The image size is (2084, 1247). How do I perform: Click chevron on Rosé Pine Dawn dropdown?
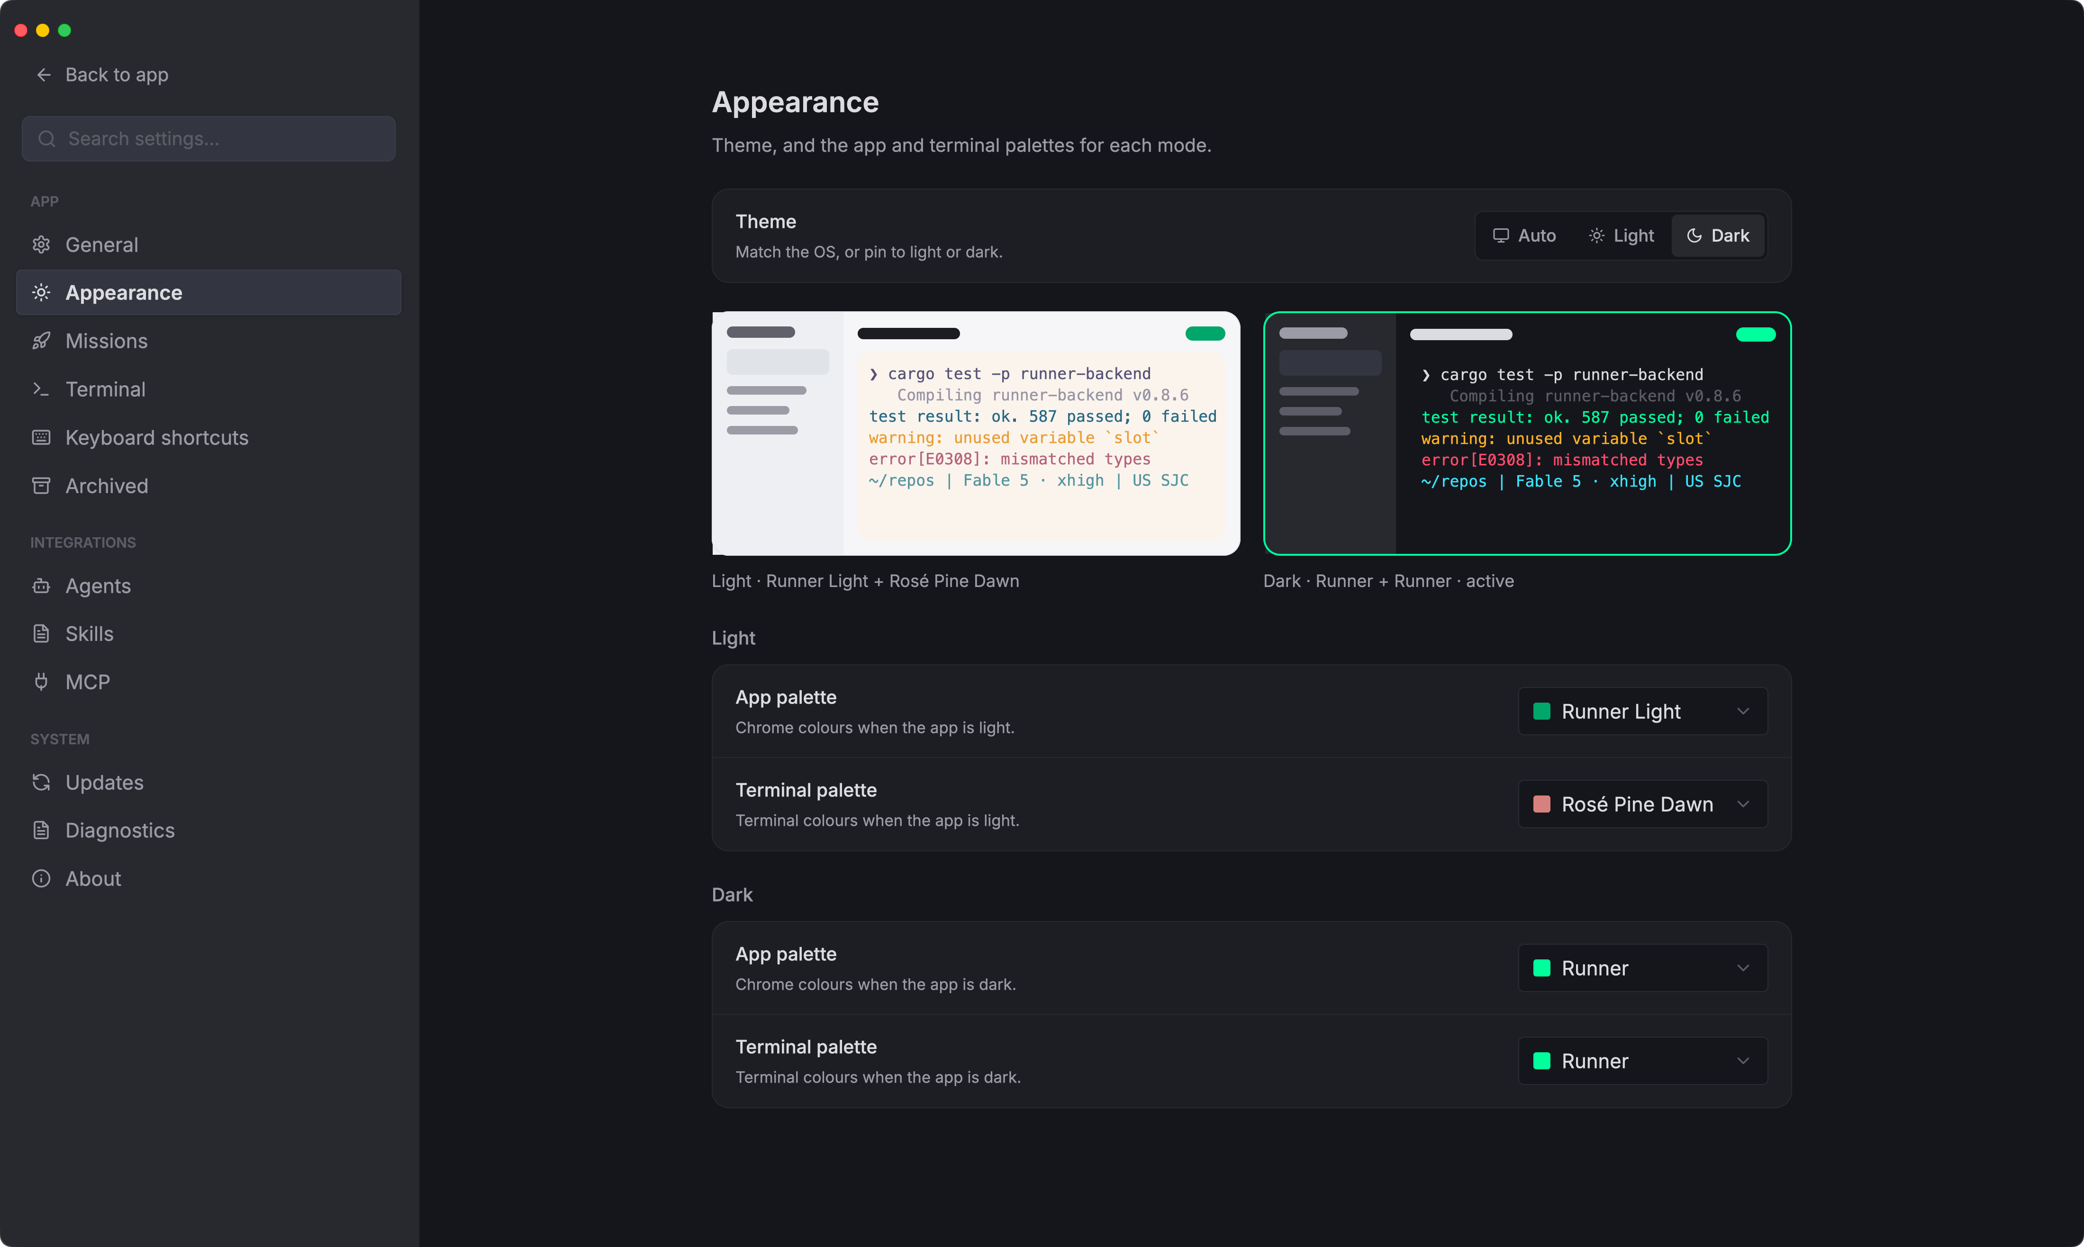1744,804
